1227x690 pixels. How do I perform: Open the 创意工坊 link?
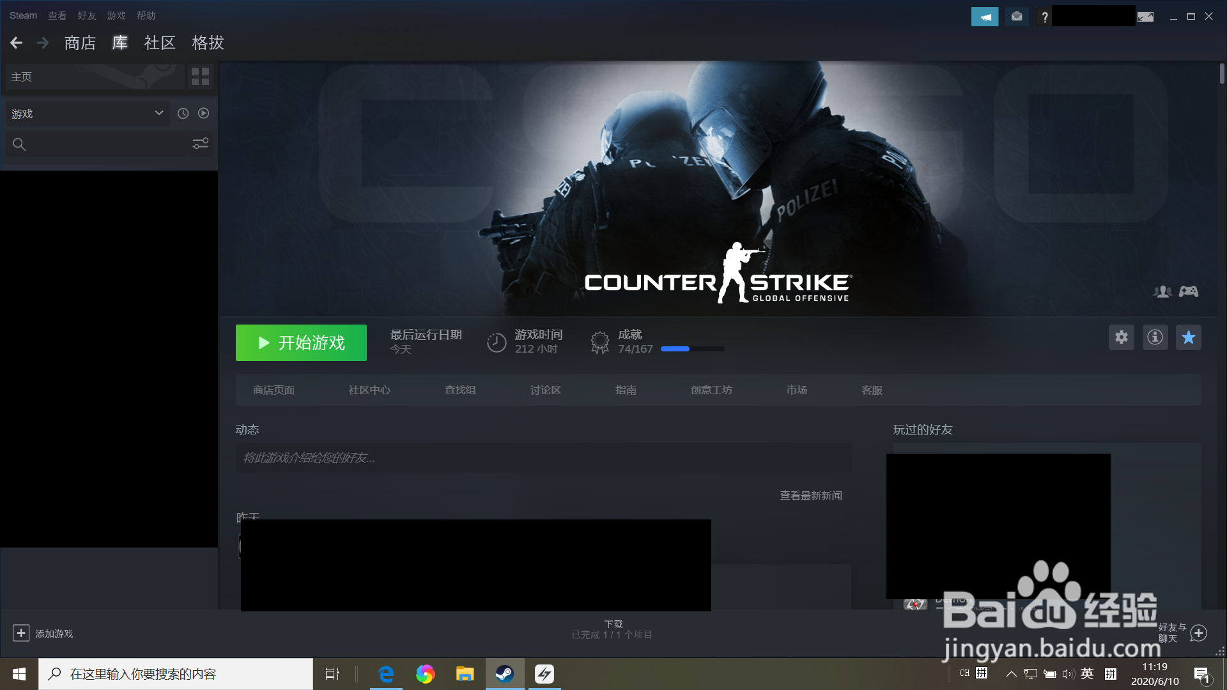coord(711,390)
